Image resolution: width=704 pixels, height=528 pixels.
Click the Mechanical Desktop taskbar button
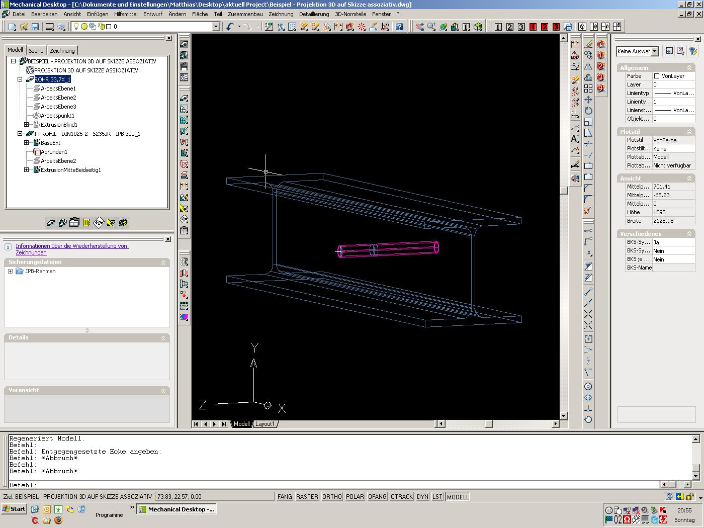[177, 509]
